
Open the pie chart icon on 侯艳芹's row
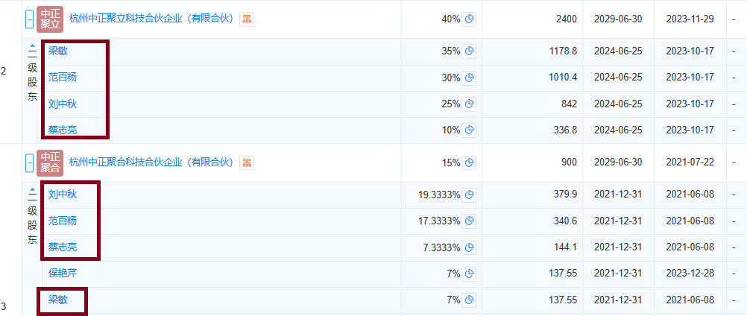tap(469, 274)
